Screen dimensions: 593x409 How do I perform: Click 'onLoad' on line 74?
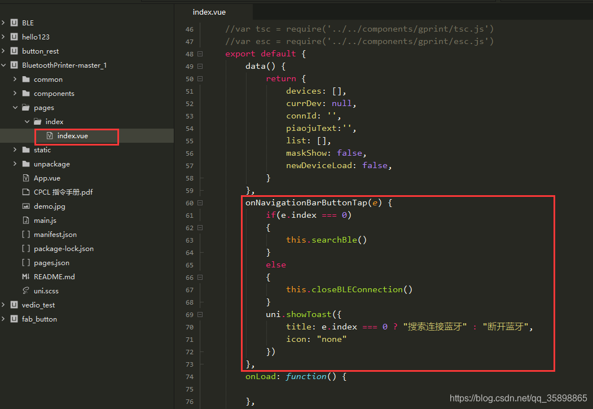click(x=261, y=376)
